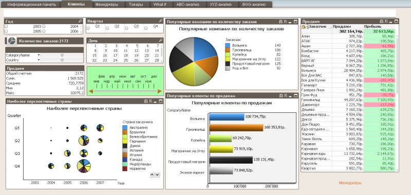Send pie chart Популярные компании to Excel
The image size is (411, 195).
pyautogui.click(x=286, y=22)
